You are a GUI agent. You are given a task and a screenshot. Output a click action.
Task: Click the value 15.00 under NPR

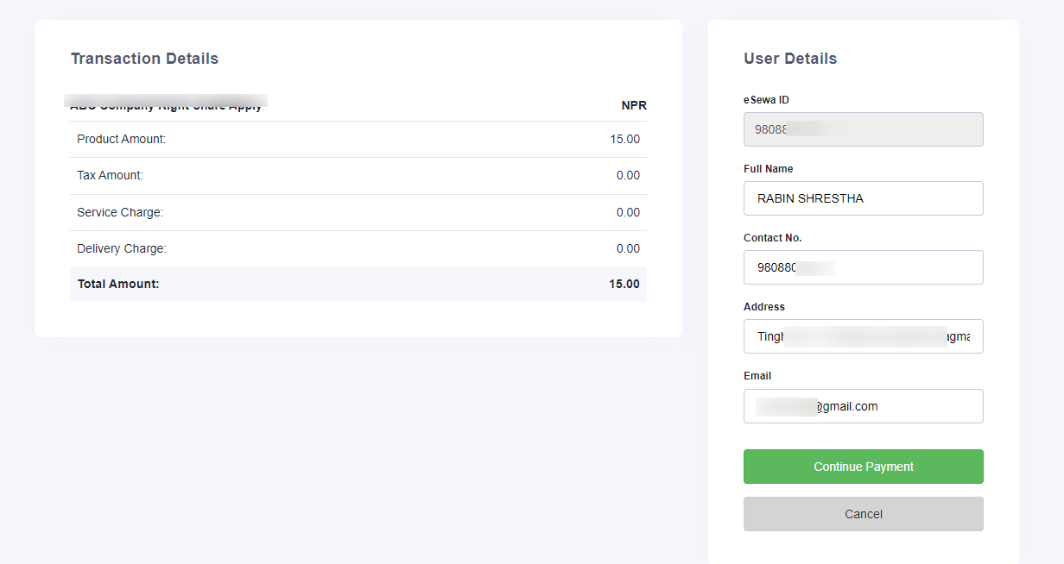click(624, 139)
